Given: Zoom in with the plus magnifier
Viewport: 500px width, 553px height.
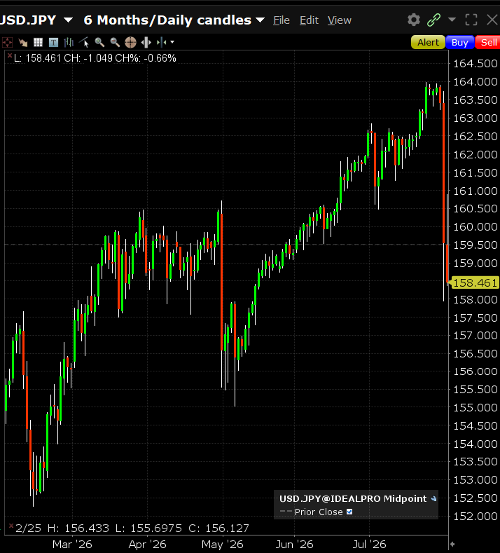Looking at the screenshot, I should coord(99,42).
